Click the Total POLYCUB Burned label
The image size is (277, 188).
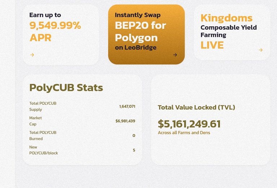tap(43, 135)
